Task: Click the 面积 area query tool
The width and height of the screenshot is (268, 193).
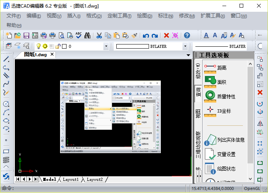Action: click(216, 82)
